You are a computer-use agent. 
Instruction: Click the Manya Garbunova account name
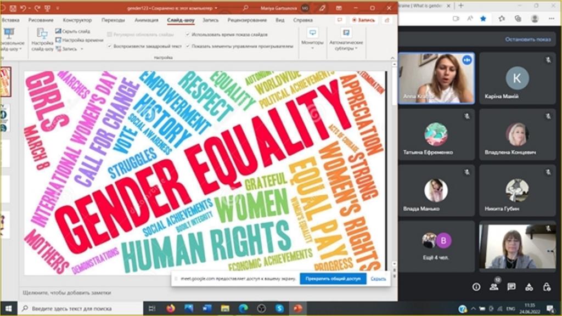[x=279, y=8]
